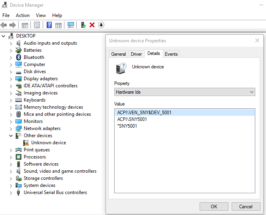
Task: Select value ACPI\VEN_SNY&DEV_5001
Action: tap(185, 113)
